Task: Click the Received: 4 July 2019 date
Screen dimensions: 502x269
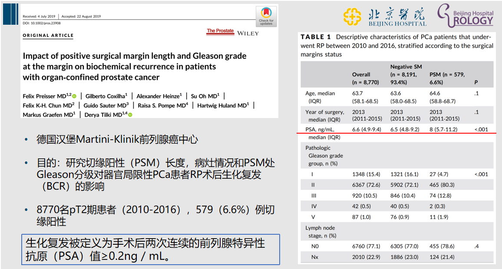Action: pos(39,16)
